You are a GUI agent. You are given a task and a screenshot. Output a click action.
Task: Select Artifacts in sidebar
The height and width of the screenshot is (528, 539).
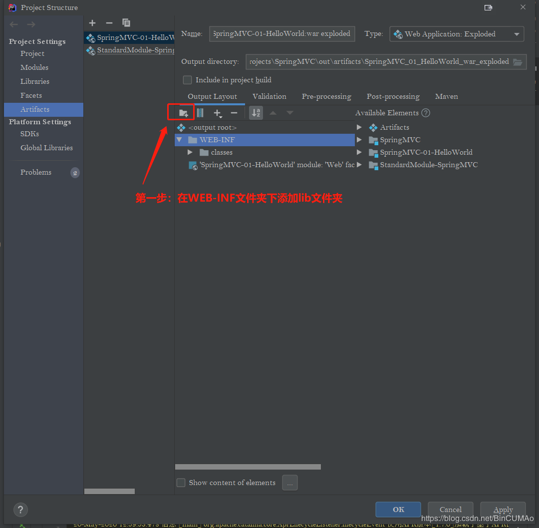[43, 110]
